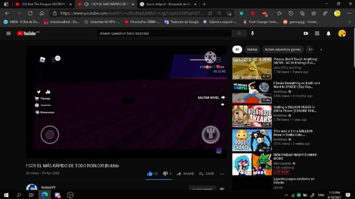
Task: Open the YouTube account avatar menu
Action: 342,33
